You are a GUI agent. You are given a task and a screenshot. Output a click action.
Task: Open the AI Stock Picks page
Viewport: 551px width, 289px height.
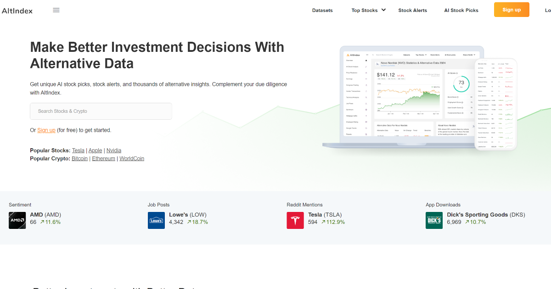tap(461, 10)
